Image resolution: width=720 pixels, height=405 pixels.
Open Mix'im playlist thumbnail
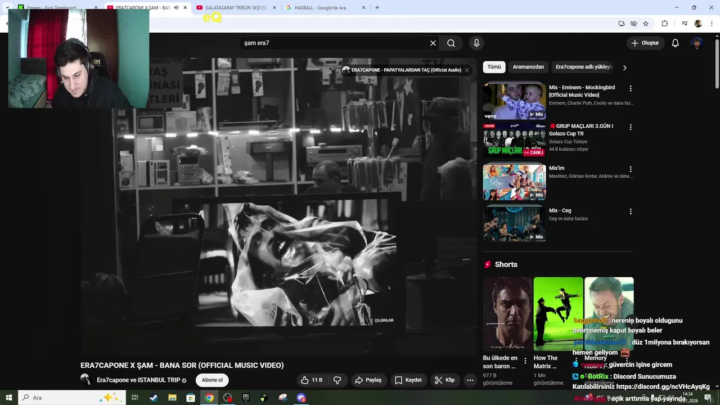(514, 182)
